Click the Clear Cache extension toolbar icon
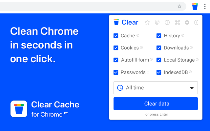 tap(195, 6)
